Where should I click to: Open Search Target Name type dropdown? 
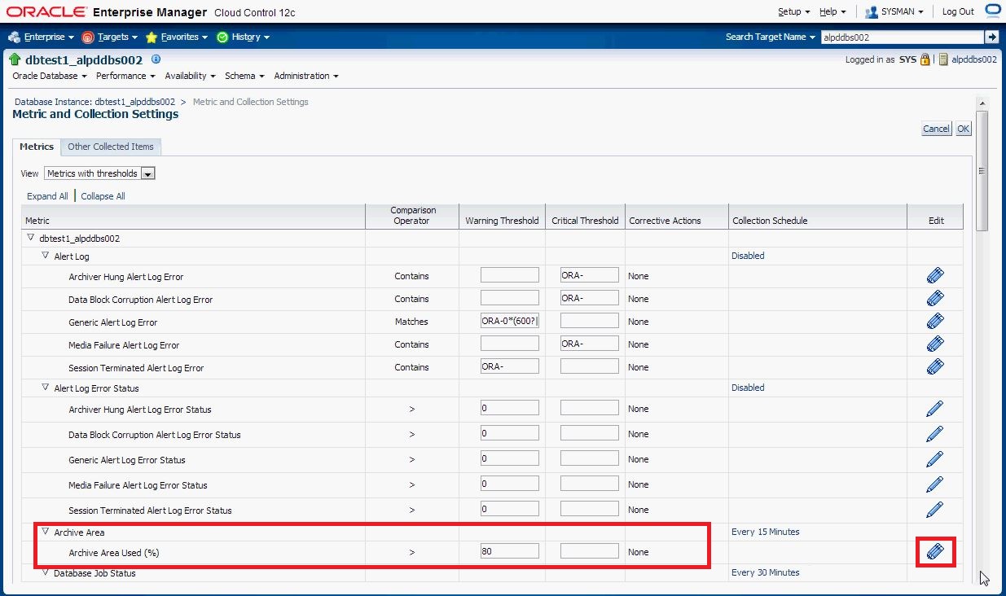coord(771,37)
